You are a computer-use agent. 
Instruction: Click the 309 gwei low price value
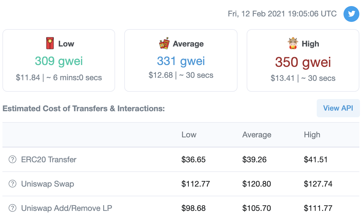[x=59, y=61]
